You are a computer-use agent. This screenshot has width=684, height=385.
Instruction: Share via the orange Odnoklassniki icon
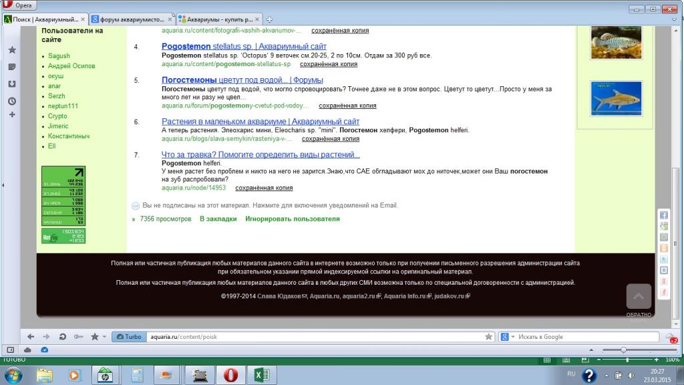[664, 248]
